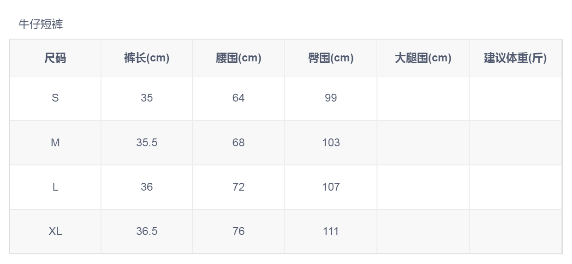Click the 建议体重(斤) column header

515,58
